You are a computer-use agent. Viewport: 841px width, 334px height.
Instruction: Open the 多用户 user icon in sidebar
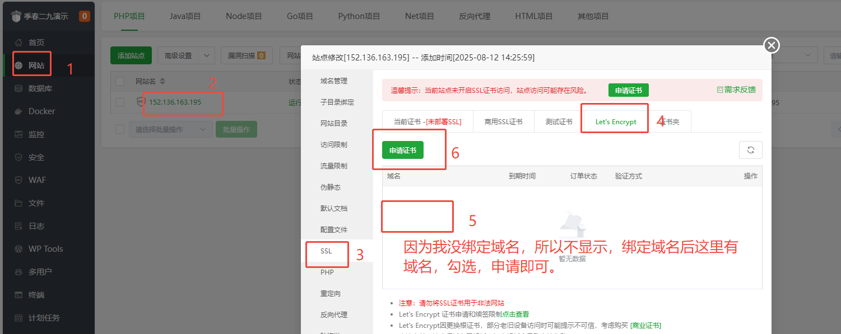pos(18,272)
